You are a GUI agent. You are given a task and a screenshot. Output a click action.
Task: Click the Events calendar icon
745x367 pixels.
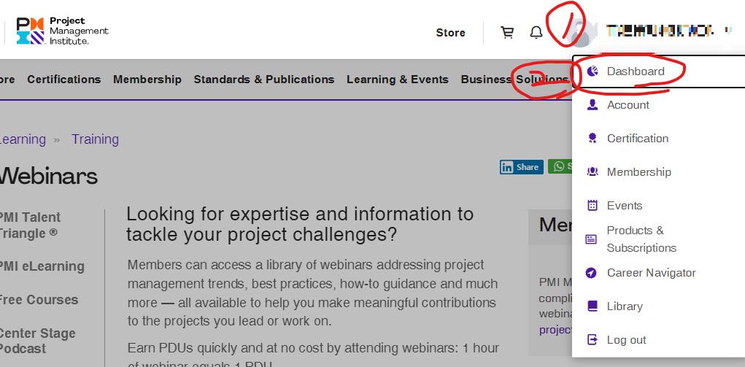(x=592, y=205)
